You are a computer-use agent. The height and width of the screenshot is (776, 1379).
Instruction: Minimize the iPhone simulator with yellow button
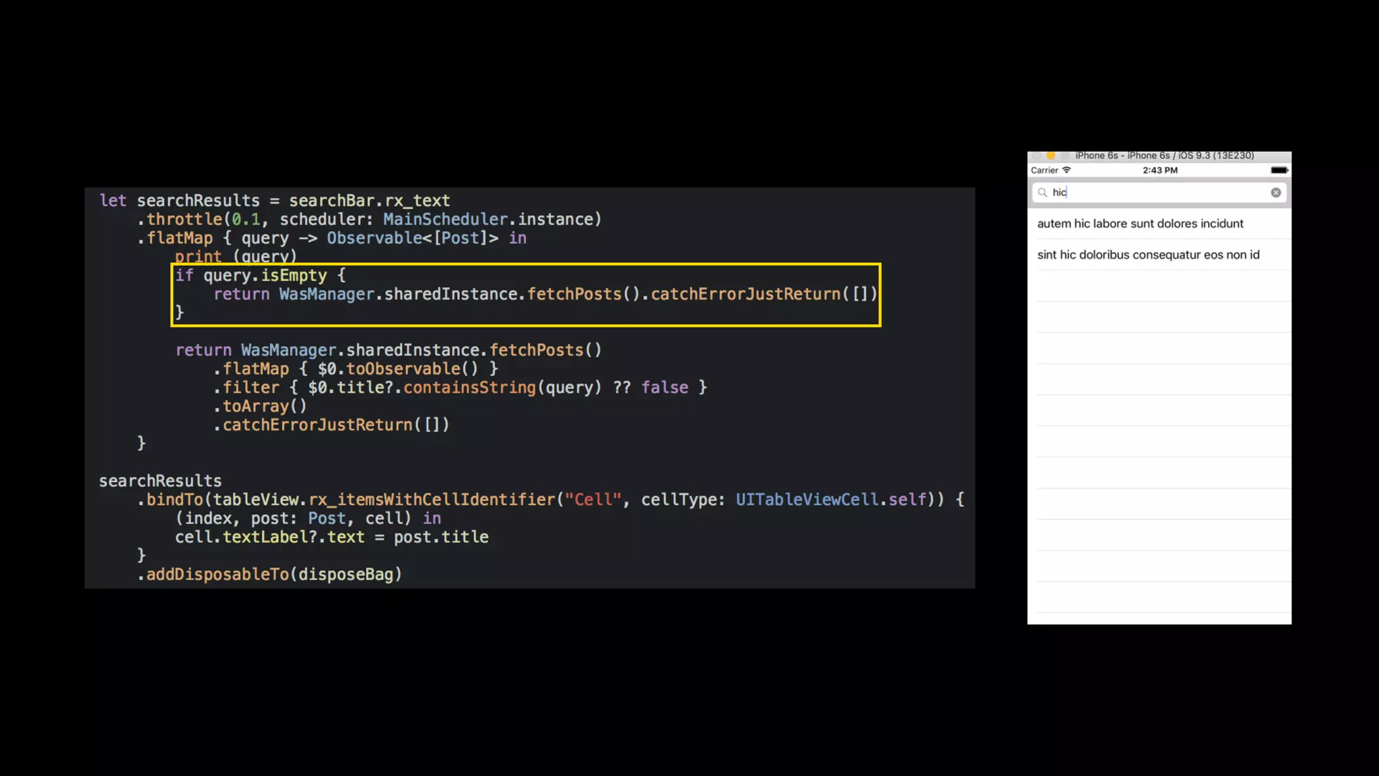coord(1050,156)
